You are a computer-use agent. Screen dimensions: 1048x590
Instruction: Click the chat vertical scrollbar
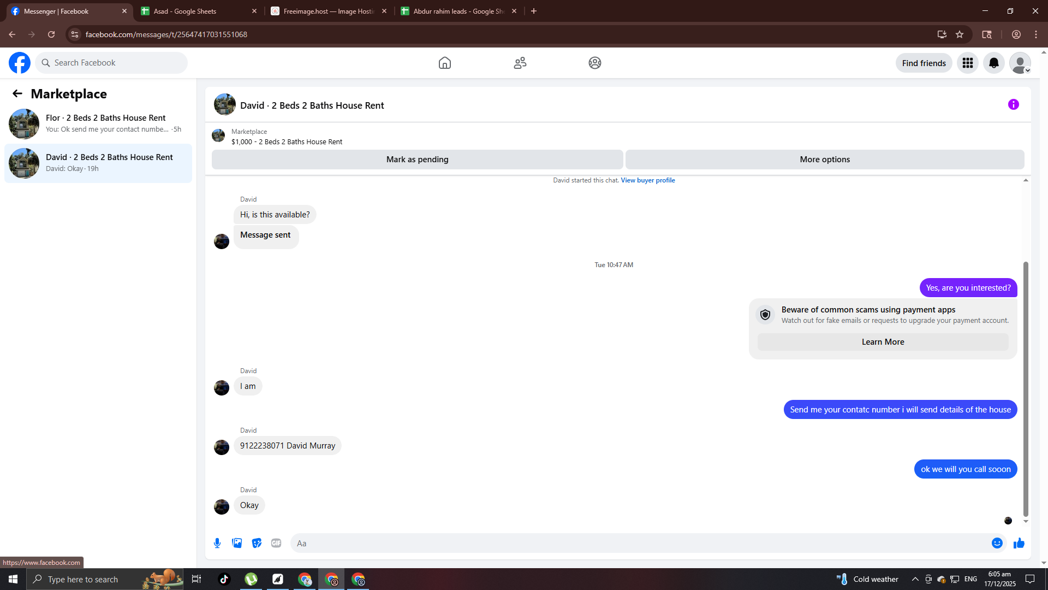tap(1025, 388)
